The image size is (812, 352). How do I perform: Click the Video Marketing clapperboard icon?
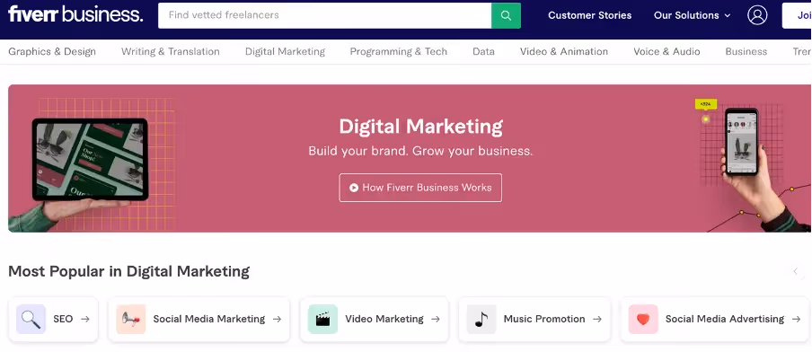(x=322, y=319)
